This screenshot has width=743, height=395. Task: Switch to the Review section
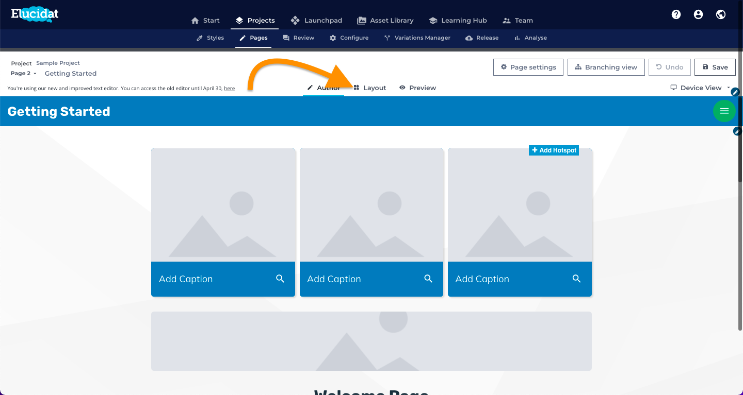298,38
